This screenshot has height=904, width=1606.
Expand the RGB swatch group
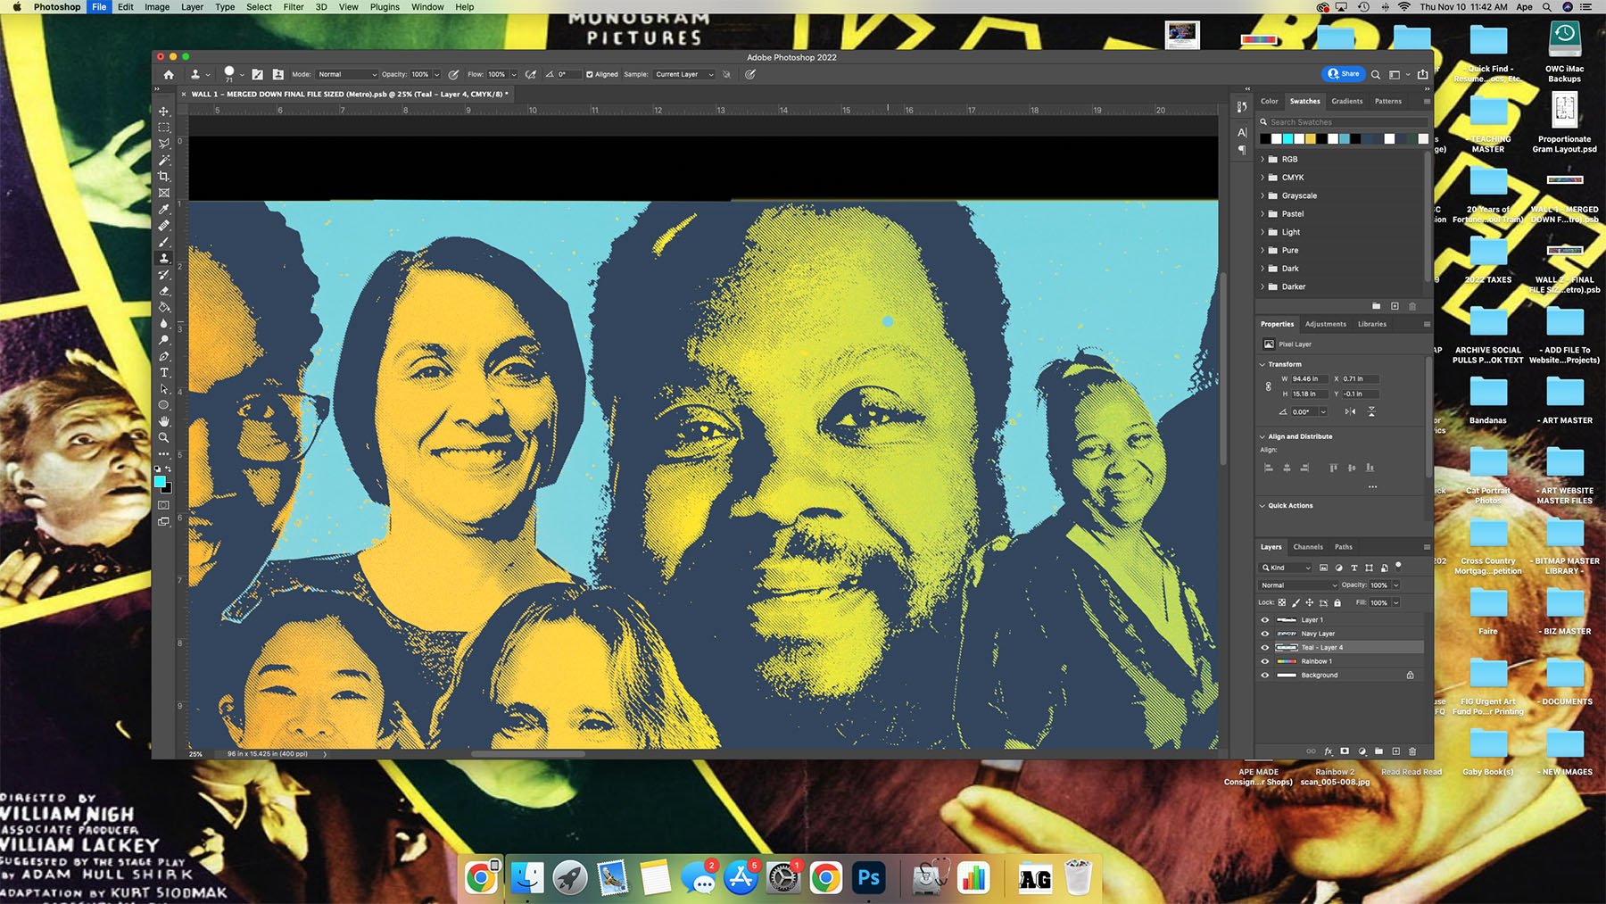click(1262, 160)
